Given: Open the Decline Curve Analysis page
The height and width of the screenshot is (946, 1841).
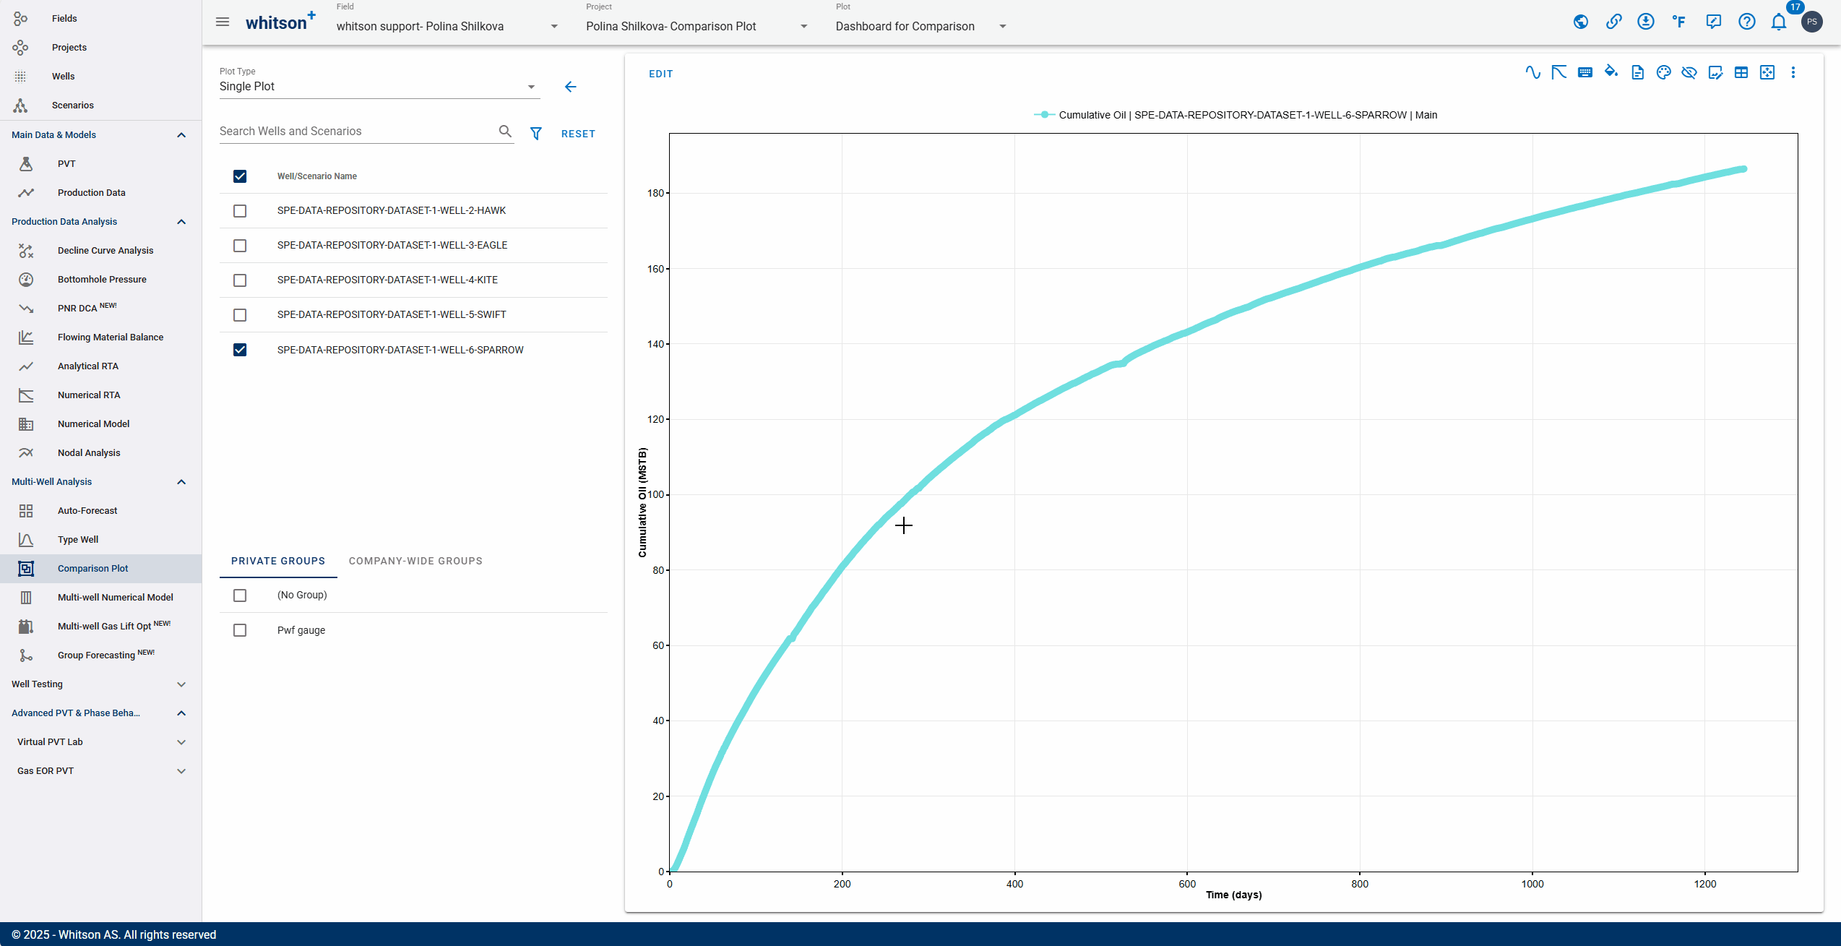Looking at the screenshot, I should 105,251.
